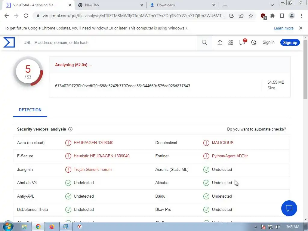Viewport: 308px width, 231px height.
Task: Click the VirusTotal logo icon
Action: point(9,42)
